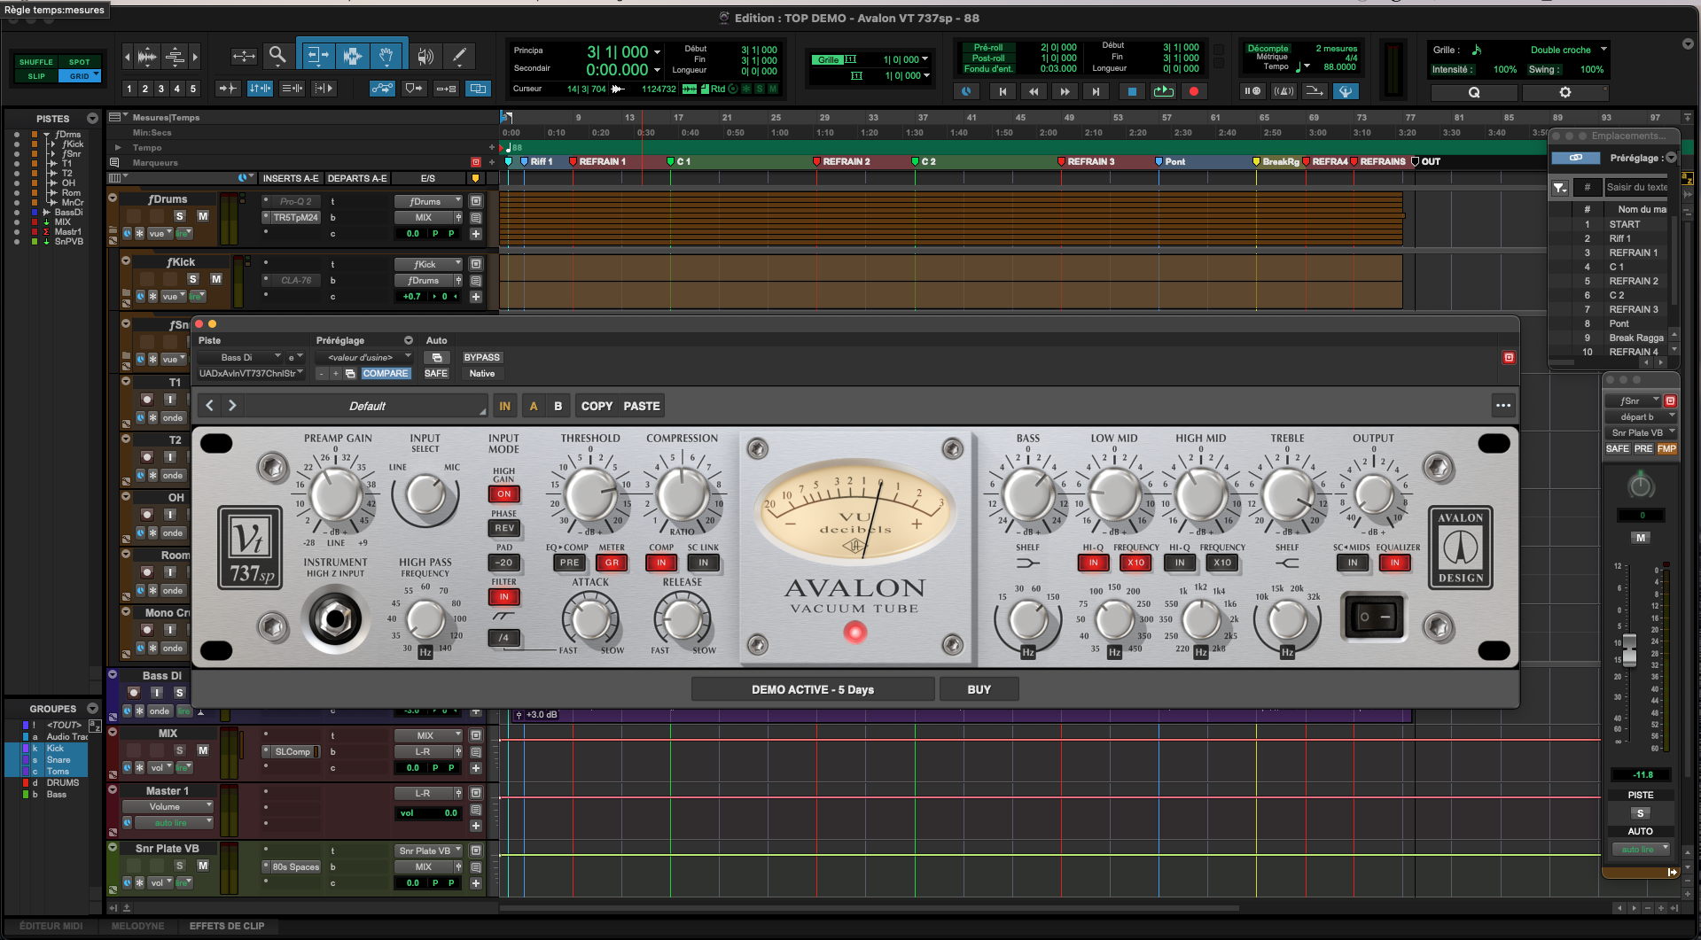This screenshot has width=1701, height=940.
Task: Click the BYPASS button
Action: coord(482,357)
